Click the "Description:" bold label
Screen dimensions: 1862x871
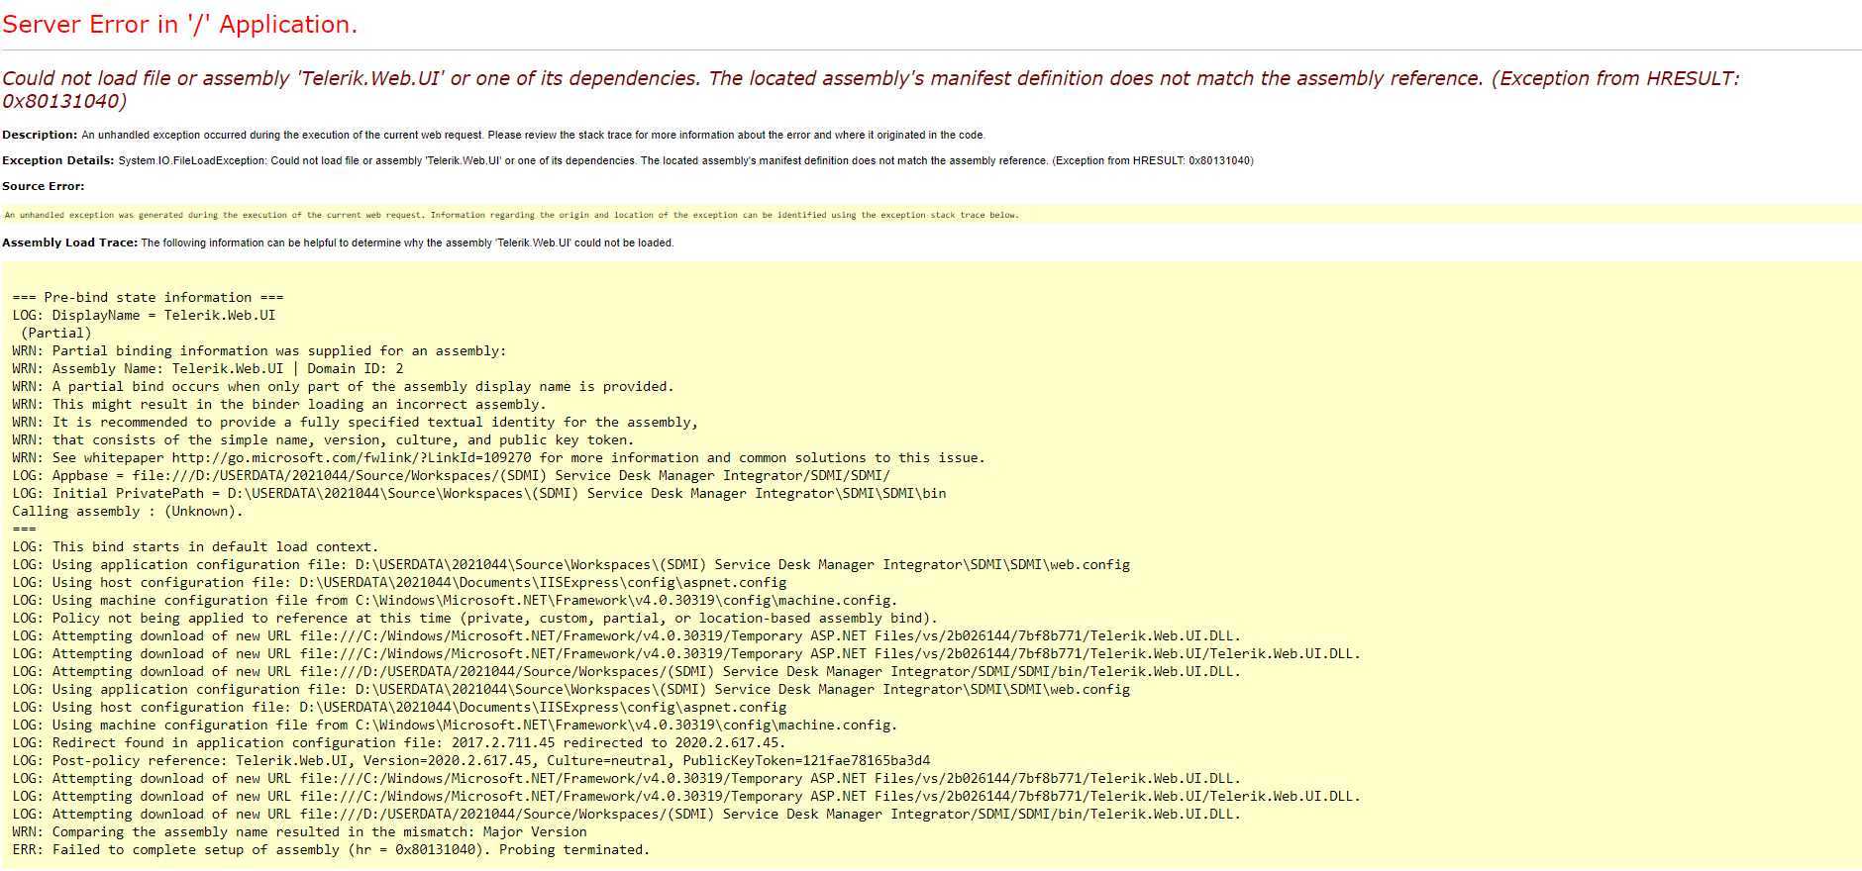point(40,135)
